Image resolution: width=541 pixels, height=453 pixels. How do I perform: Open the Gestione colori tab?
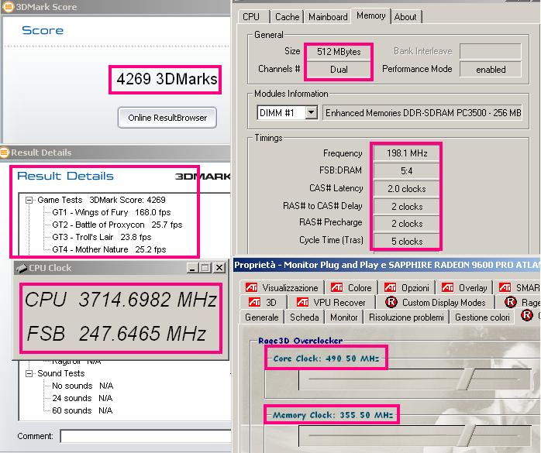[482, 317]
